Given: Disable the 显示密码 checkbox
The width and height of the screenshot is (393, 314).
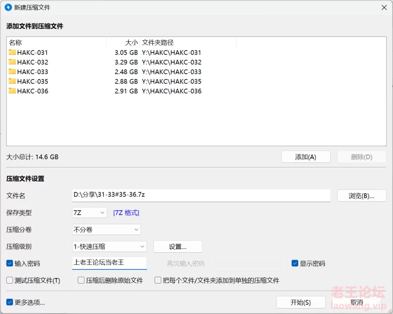Looking at the screenshot, I should click(295, 263).
